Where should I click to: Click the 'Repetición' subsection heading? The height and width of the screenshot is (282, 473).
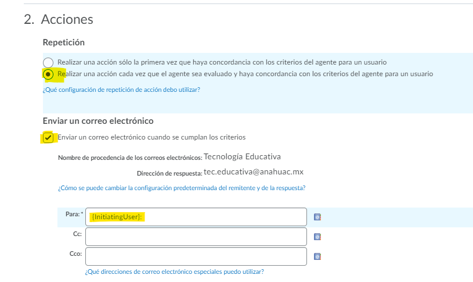coord(64,42)
